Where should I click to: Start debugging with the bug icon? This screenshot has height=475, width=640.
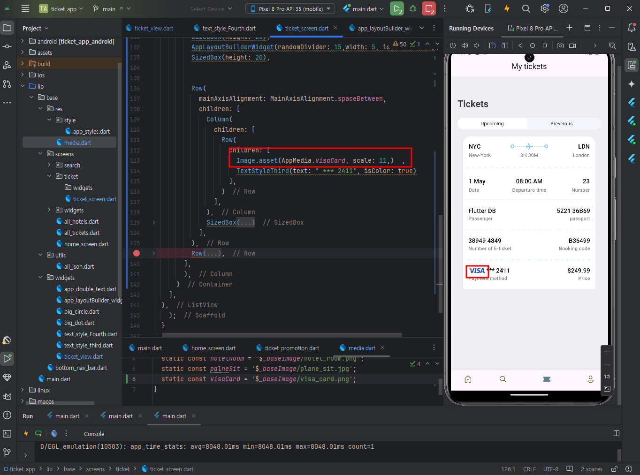click(x=413, y=8)
